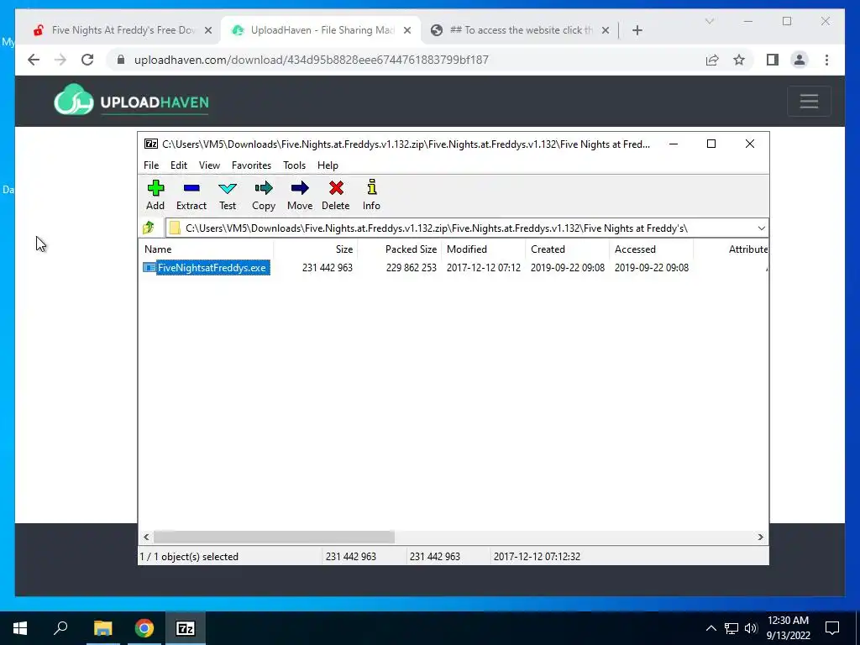Open the Chrome profile avatar

[x=800, y=60]
